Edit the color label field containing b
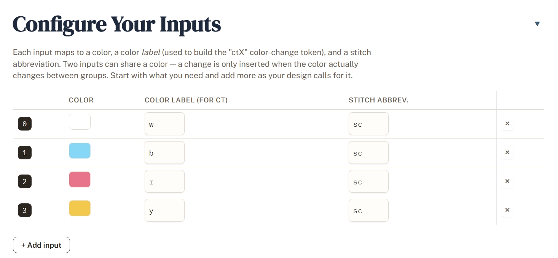This screenshot has width=558, height=258. coord(164,153)
